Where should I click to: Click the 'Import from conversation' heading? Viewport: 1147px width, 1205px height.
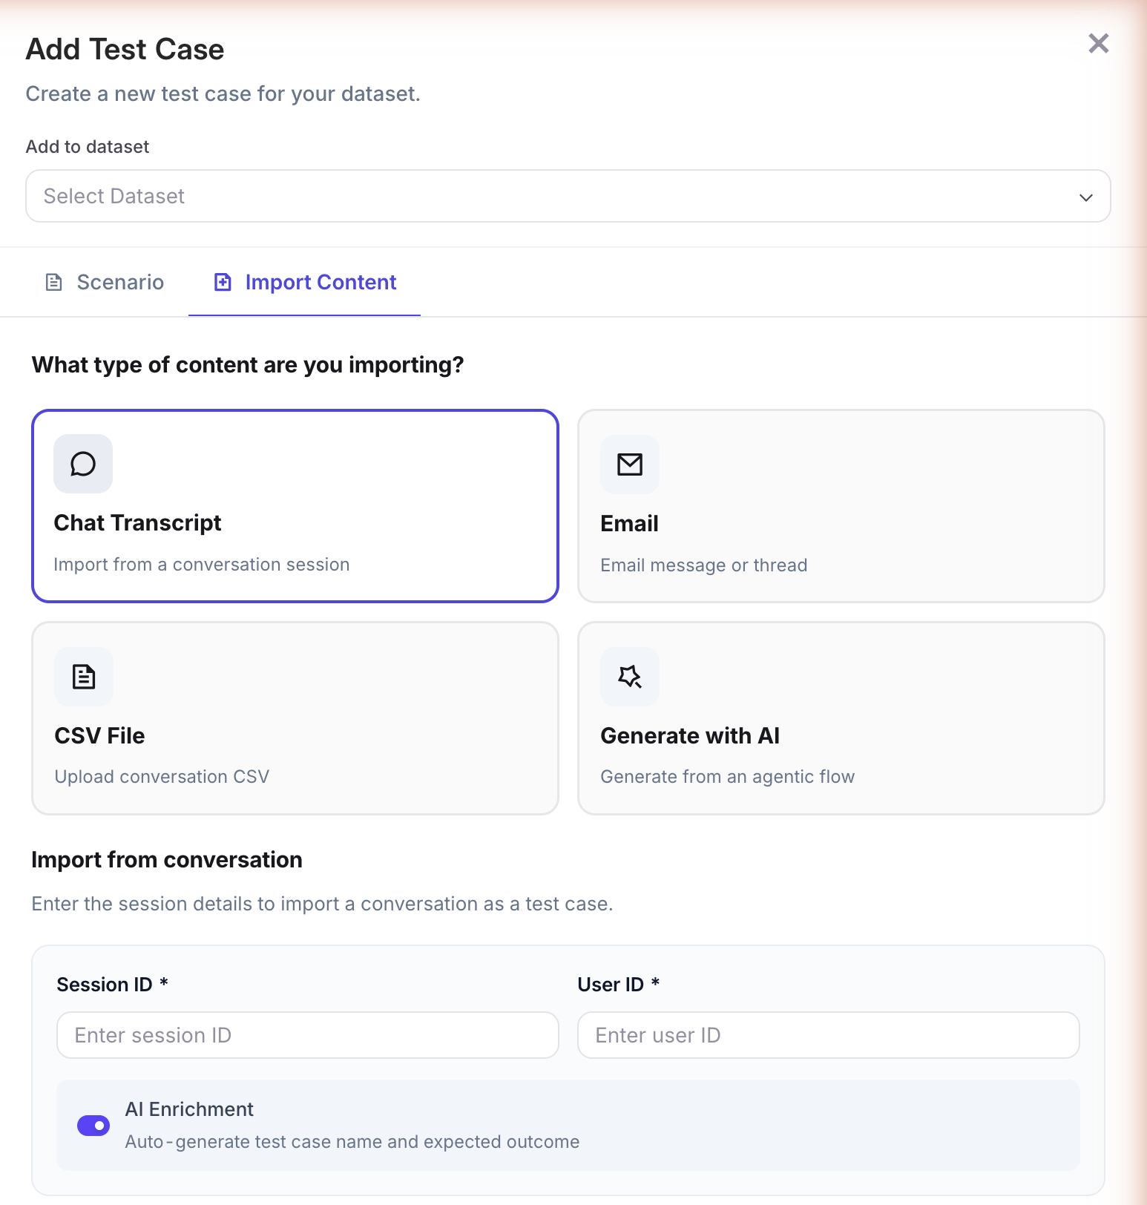pos(167,860)
